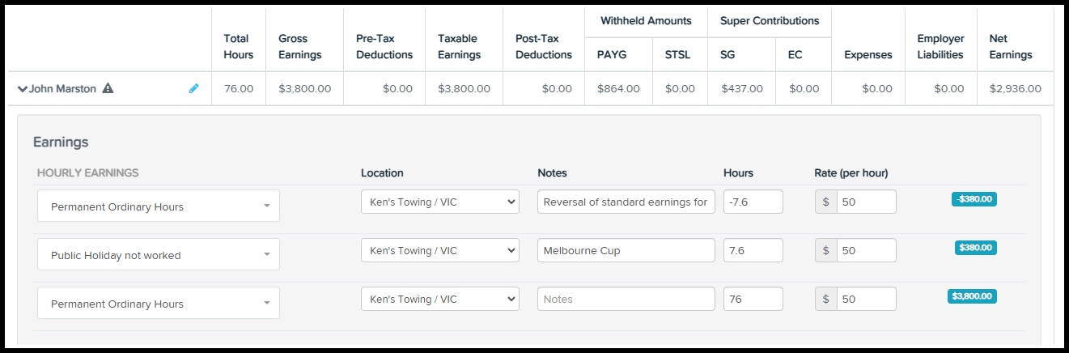
Task: Click the positive $380.00 amount badge
Action: coord(975,248)
